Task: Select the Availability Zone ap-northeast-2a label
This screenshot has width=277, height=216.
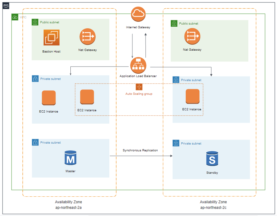Action: 68,205
